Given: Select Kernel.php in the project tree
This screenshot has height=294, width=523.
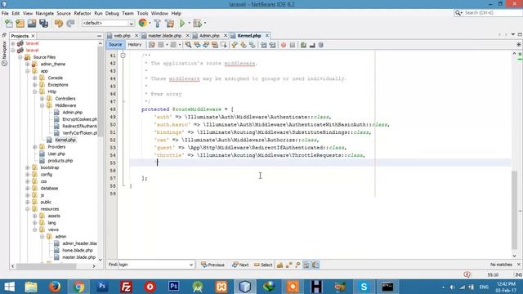Looking at the screenshot, I should pyautogui.click(x=65, y=140).
